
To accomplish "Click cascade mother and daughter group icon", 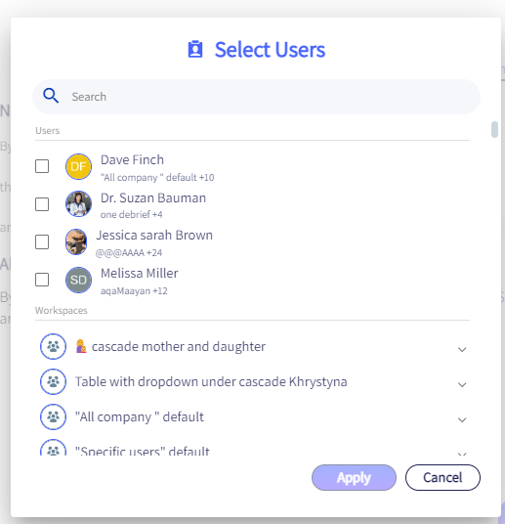I will point(53,346).
